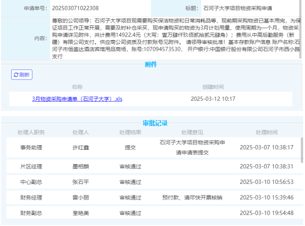Click the 处理人职务 column header
The height and width of the screenshot is (226, 305).
click(31, 132)
